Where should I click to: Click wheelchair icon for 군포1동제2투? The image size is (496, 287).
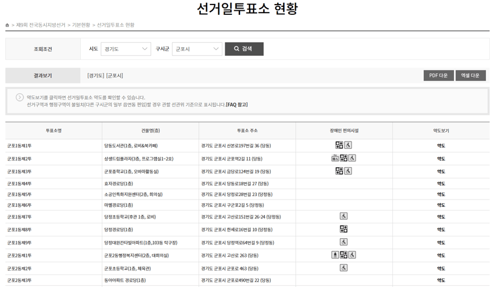352,158
